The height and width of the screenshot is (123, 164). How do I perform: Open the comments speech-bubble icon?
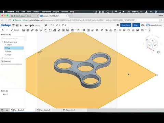pos(118,25)
